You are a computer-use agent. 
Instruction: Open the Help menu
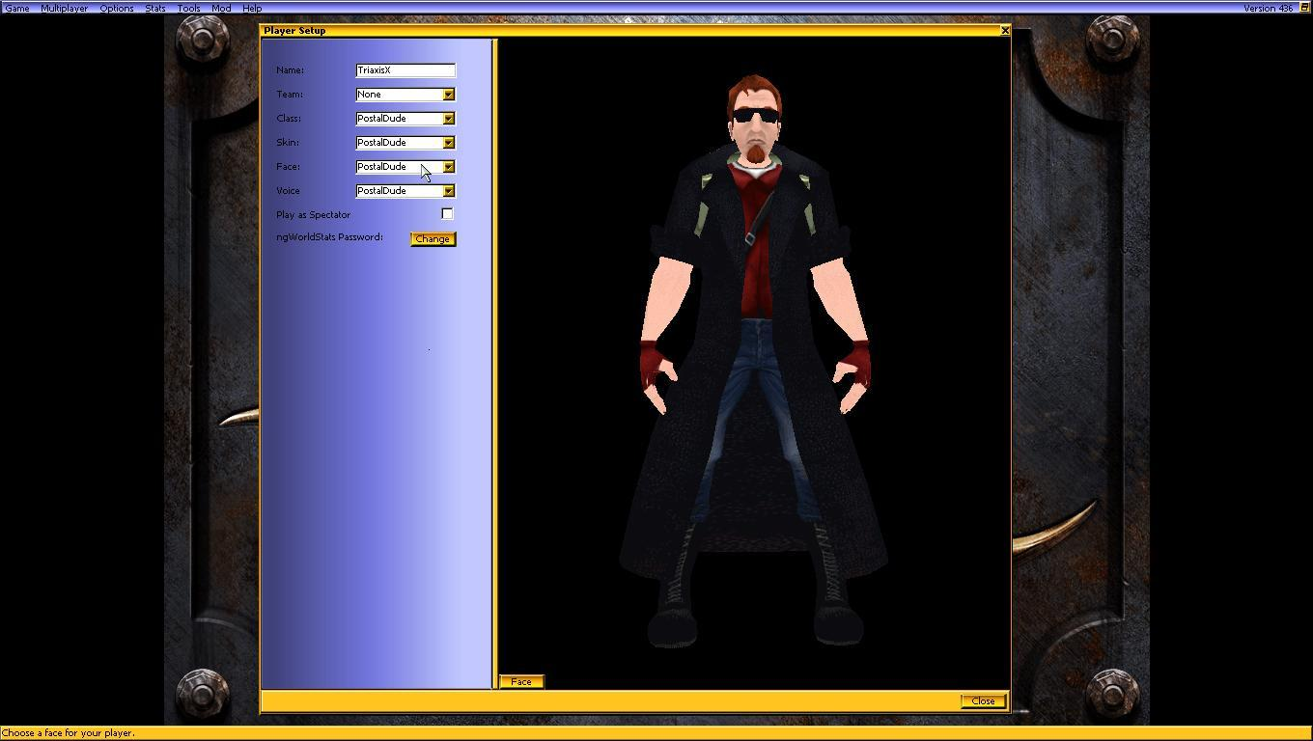[x=251, y=8]
